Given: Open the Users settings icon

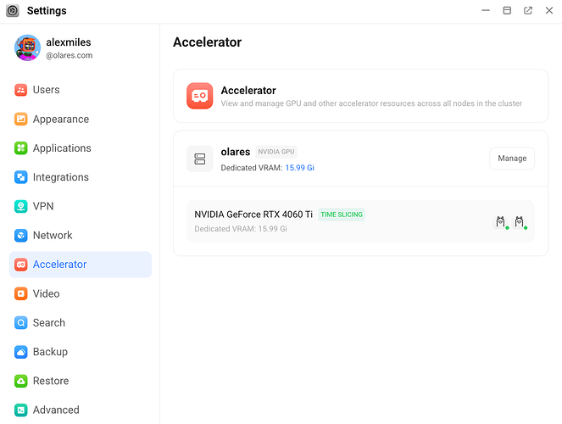Looking at the screenshot, I should (x=21, y=90).
